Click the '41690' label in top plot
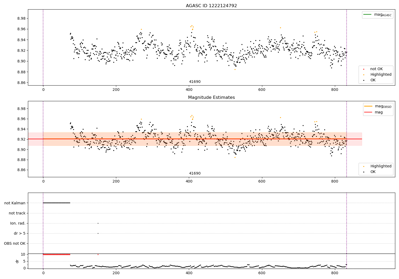 pos(195,82)
